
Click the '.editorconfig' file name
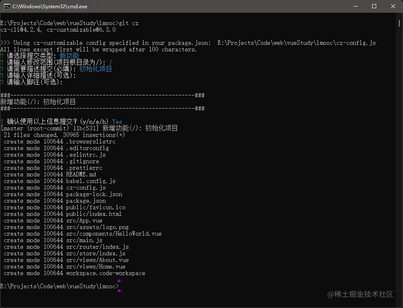pyautogui.click(x=87, y=148)
